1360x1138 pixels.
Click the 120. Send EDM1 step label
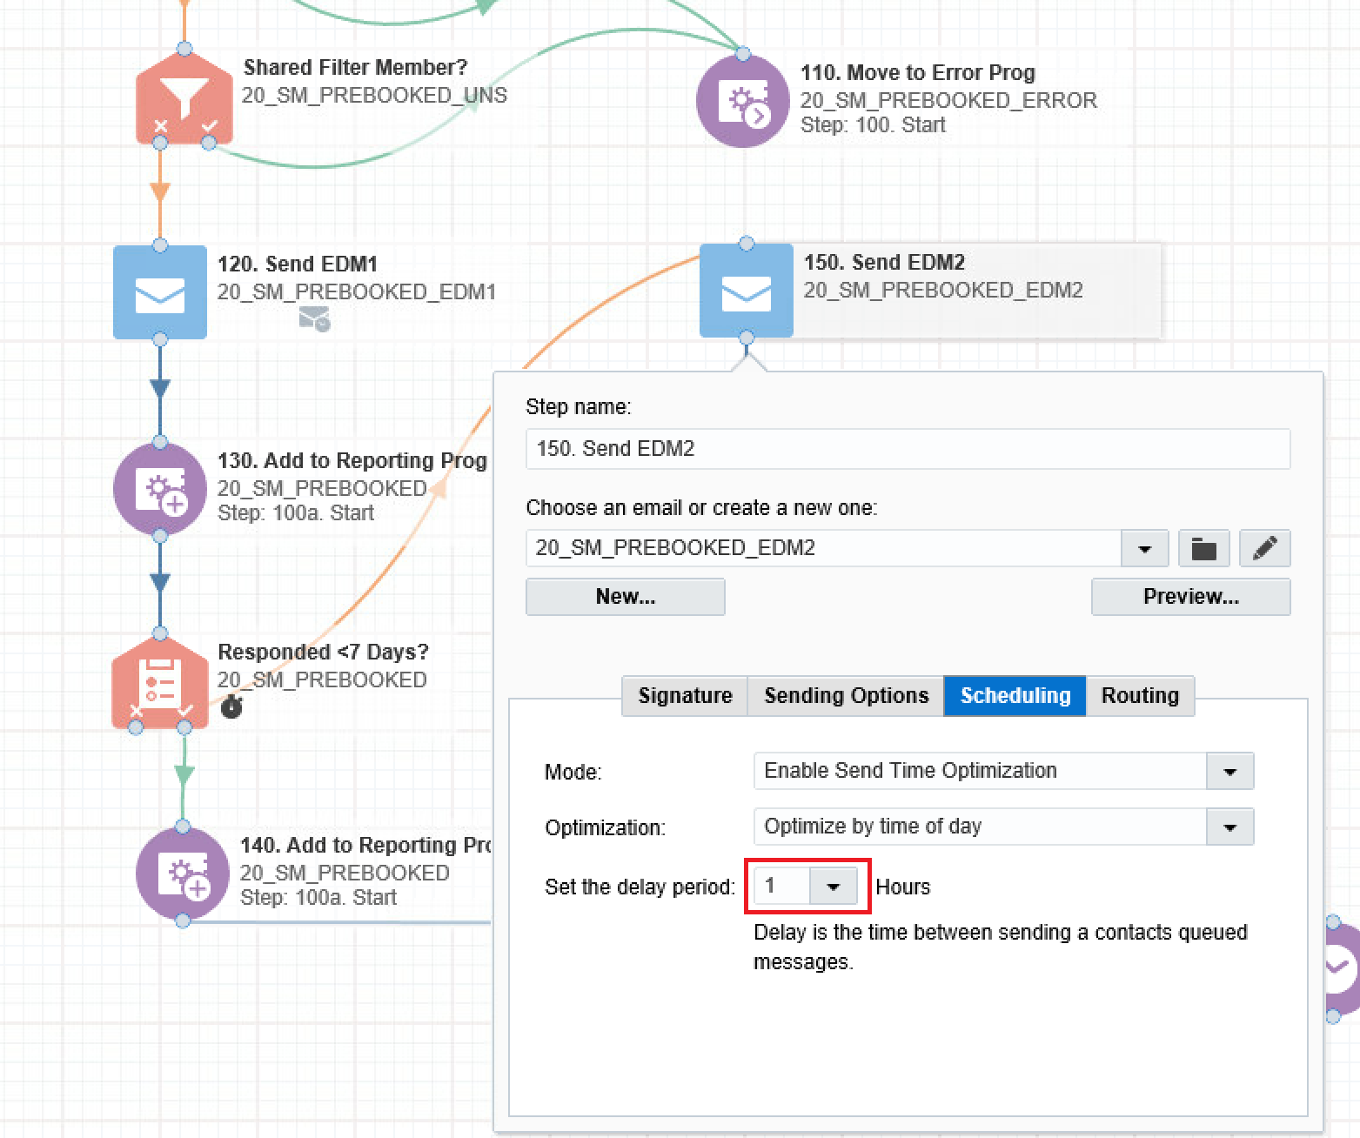point(298,264)
